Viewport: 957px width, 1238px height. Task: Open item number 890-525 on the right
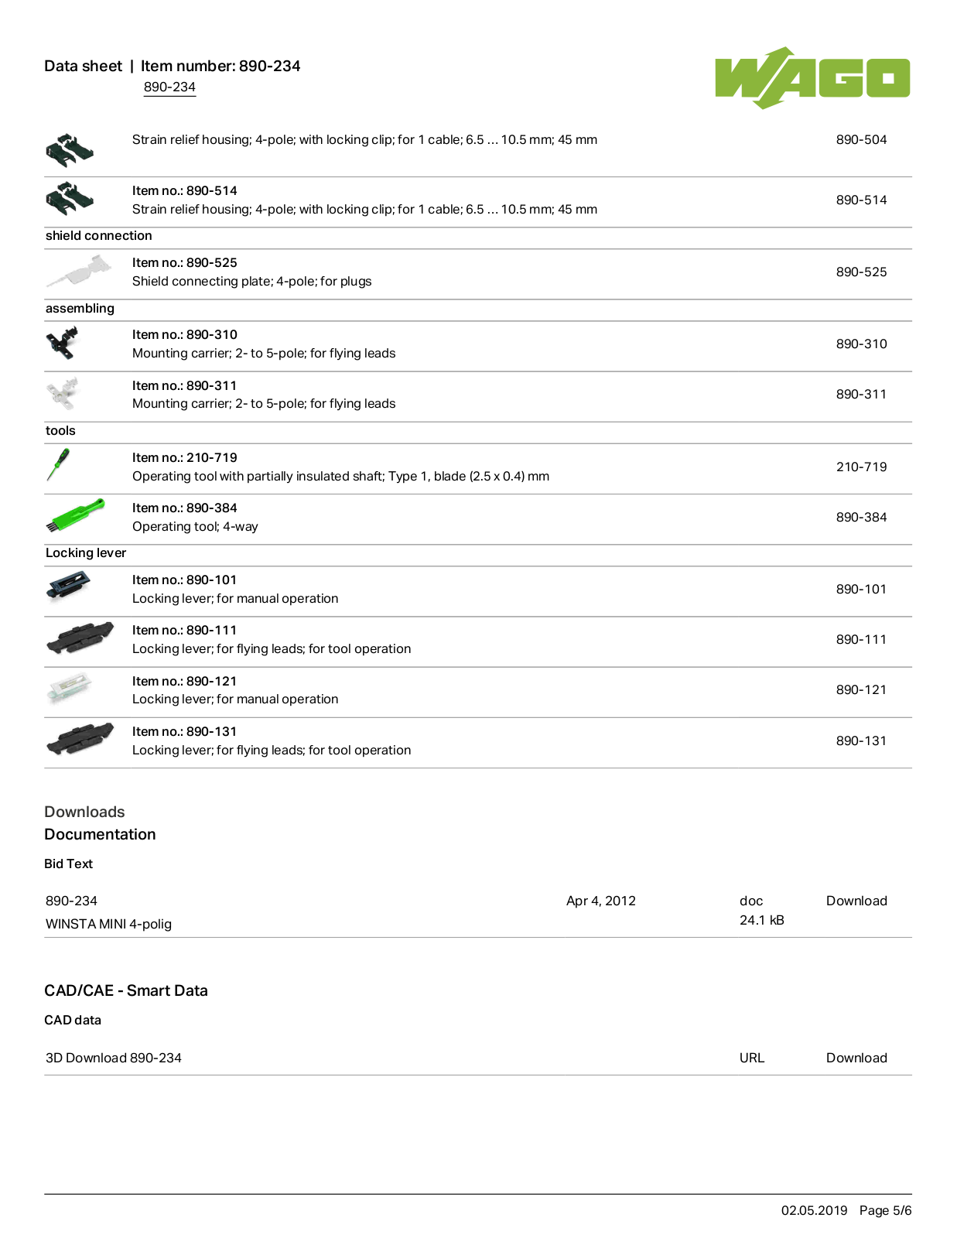(x=861, y=272)
